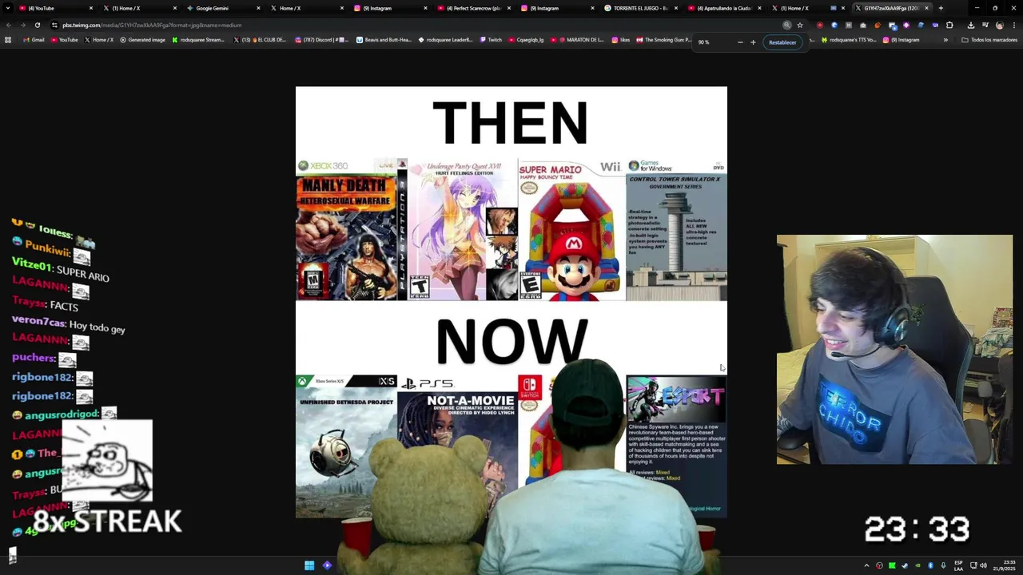Image resolution: width=1023 pixels, height=575 pixels.
Task: Open the likes Instagram bookmark
Action: point(620,40)
